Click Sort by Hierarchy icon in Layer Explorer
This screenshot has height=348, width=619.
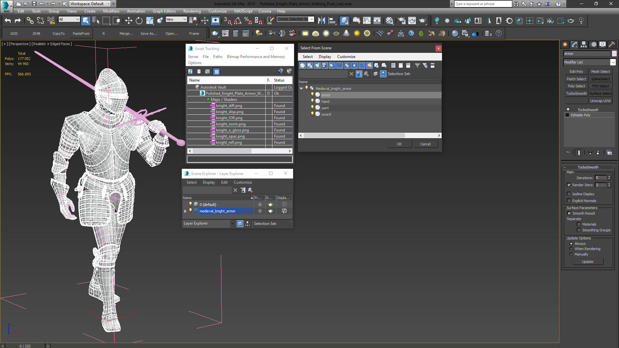(248, 224)
